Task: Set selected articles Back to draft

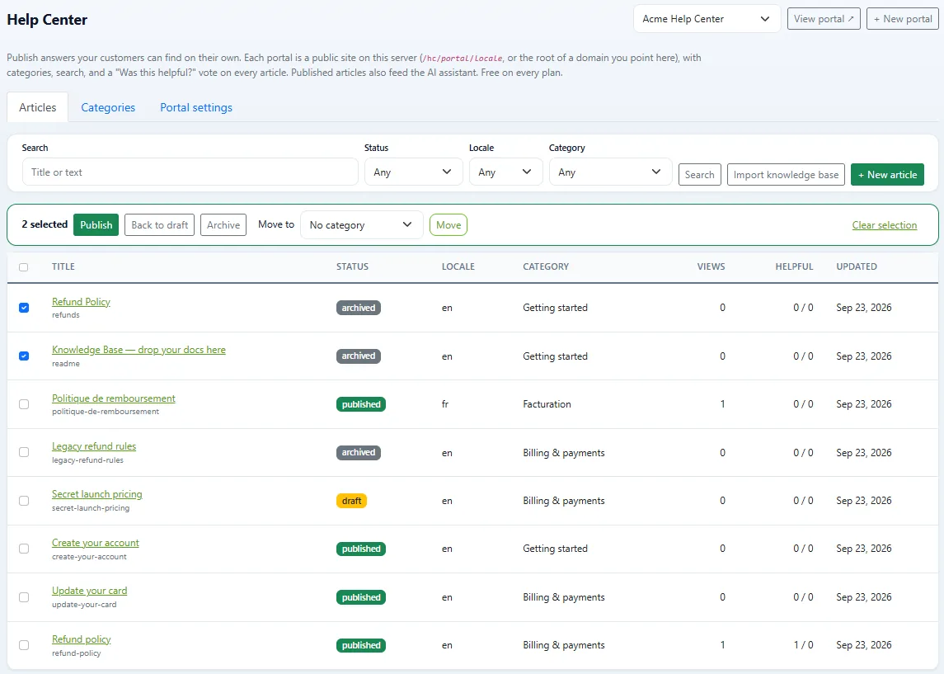Action: click(x=160, y=224)
